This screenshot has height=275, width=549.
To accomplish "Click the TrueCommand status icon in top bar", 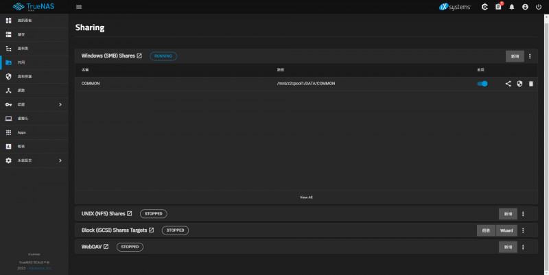I will pyautogui.click(x=484, y=7).
